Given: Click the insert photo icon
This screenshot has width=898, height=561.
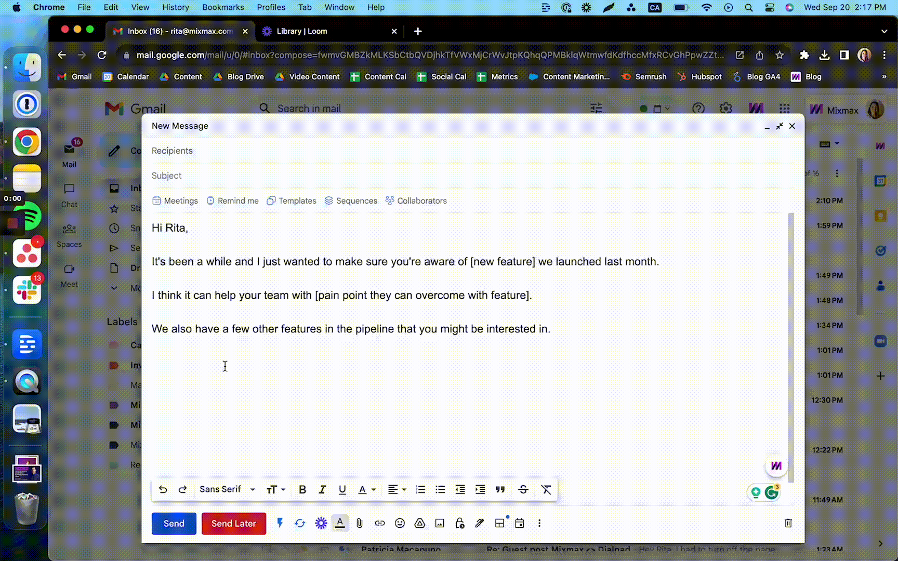Looking at the screenshot, I should [x=440, y=523].
